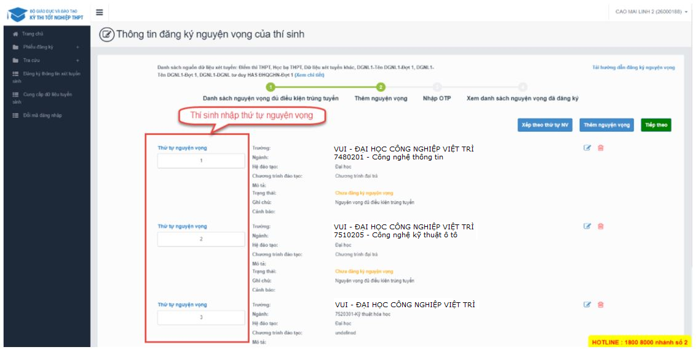
Task: Open Tài hướng dẫn đăng ký nguyện vọng link
Action: [x=633, y=67]
